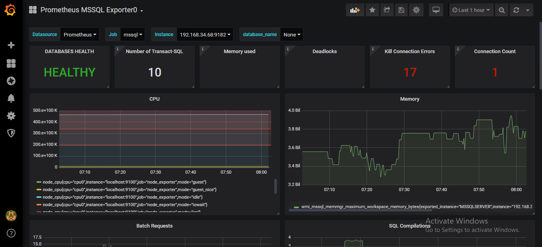This screenshot has height=247, width=542.
Task: Open the user profile avatar
Action: tap(11, 216)
